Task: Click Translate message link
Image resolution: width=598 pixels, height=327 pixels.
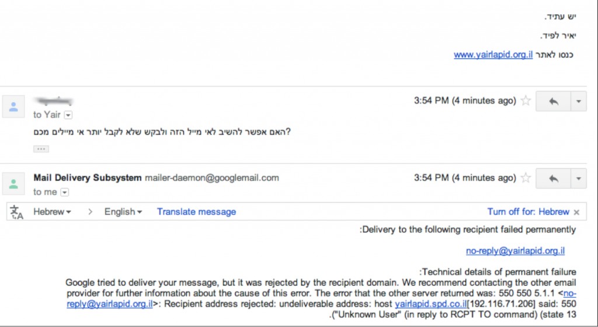Action: 196,212
